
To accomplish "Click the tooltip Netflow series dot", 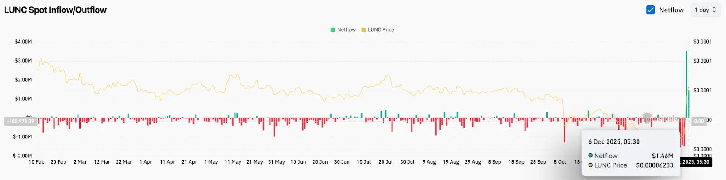I will [x=590, y=156].
